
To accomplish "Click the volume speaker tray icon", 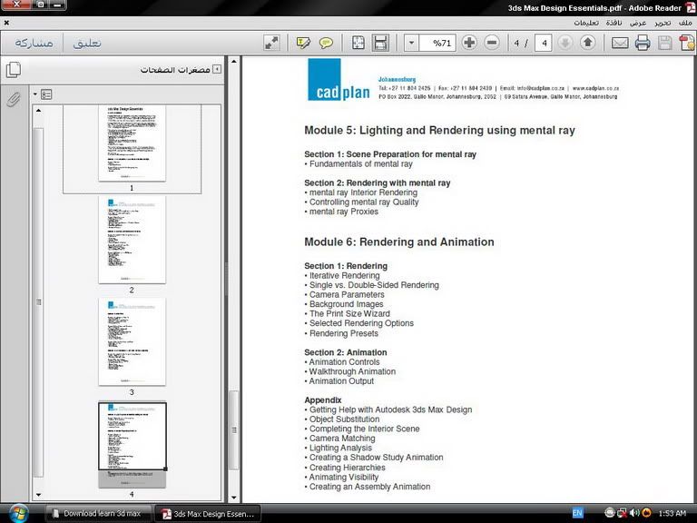I will [x=634, y=513].
